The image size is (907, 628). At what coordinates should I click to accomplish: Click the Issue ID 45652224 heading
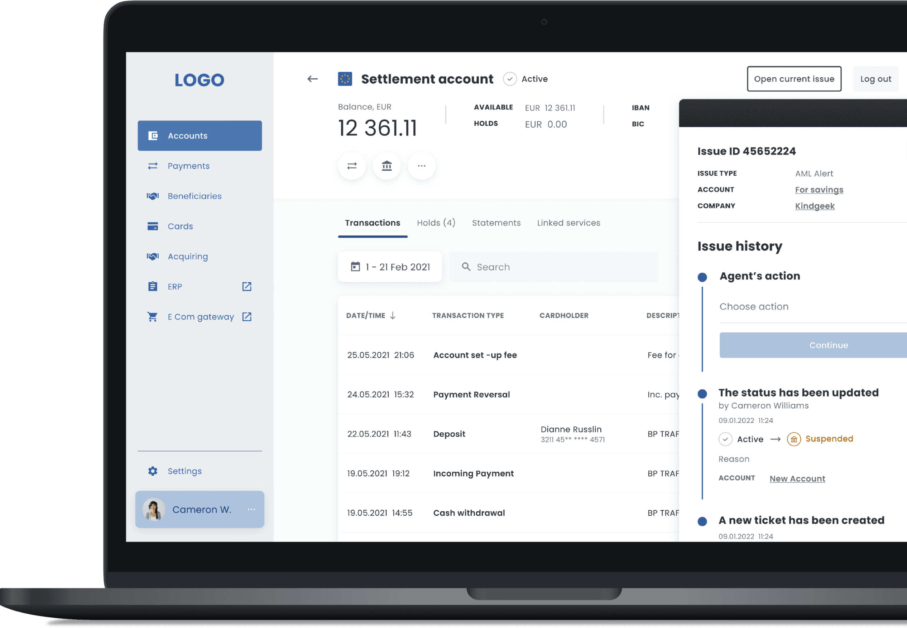pyautogui.click(x=746, y=151)
